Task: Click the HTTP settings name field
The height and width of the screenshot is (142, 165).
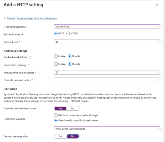Action: click(107, 26)
